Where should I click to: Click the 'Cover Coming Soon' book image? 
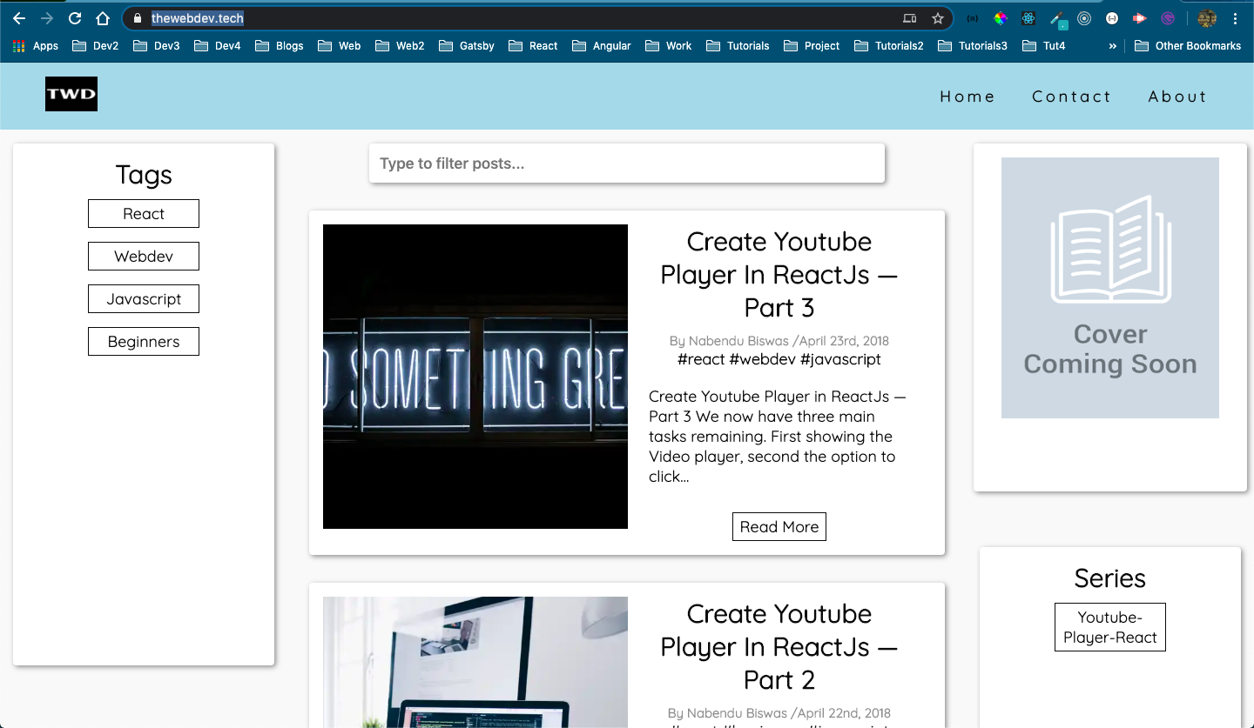pyautogui.click(x=1110, y=288)
